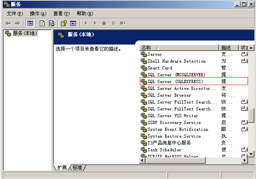
Task: Select System Event Notification service
Action: [194, 129]
